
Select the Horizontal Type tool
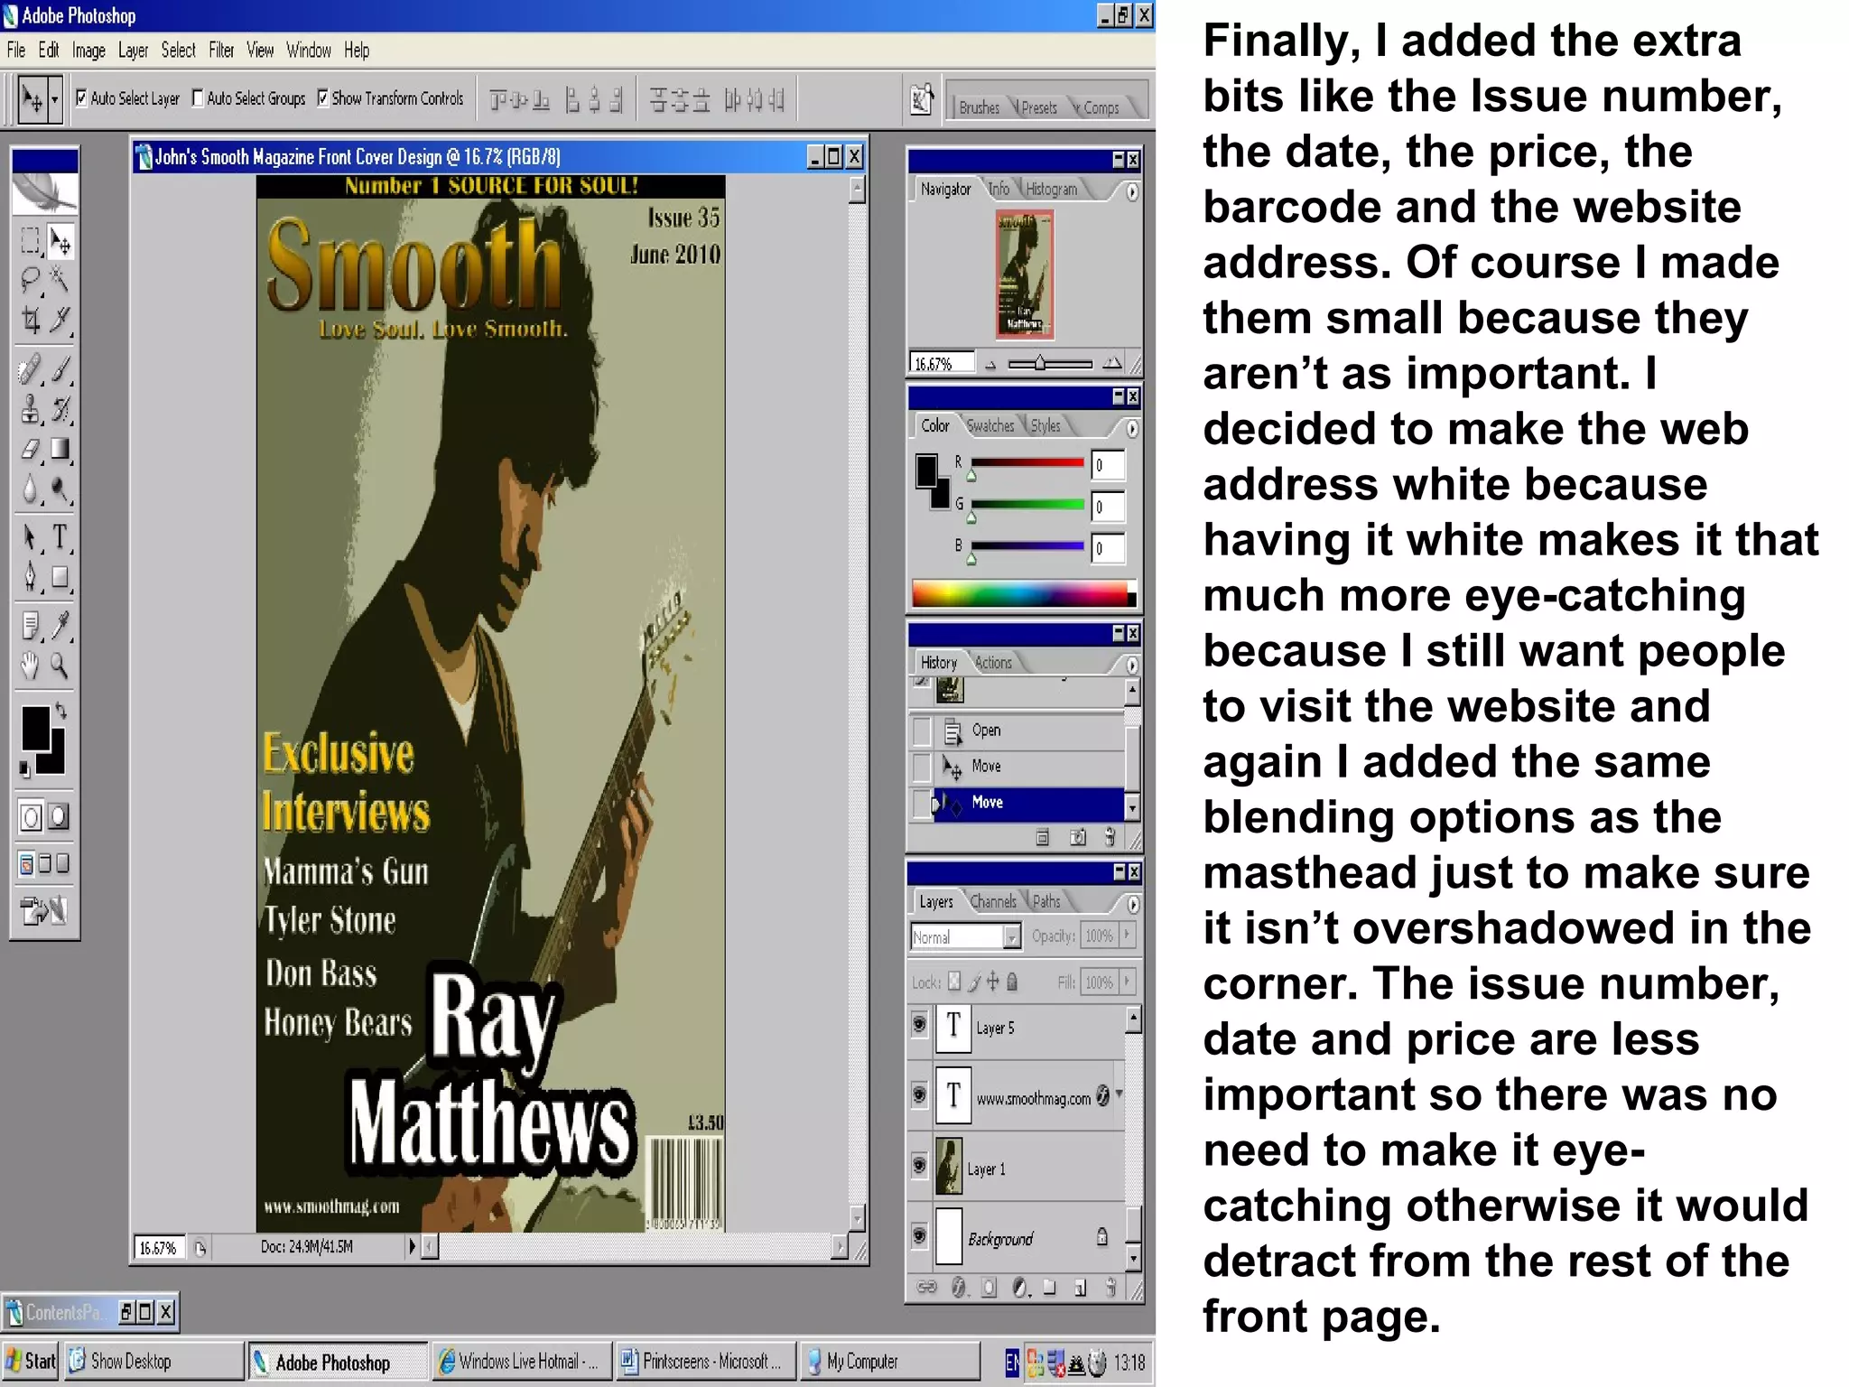point(60,537)
